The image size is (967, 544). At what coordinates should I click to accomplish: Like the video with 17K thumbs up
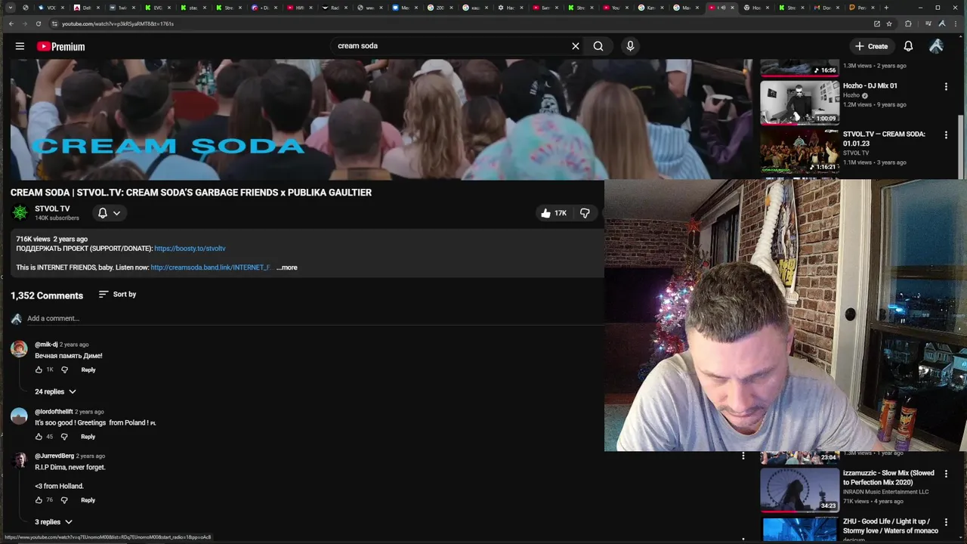pyautogui.click(x=553, y=213)
